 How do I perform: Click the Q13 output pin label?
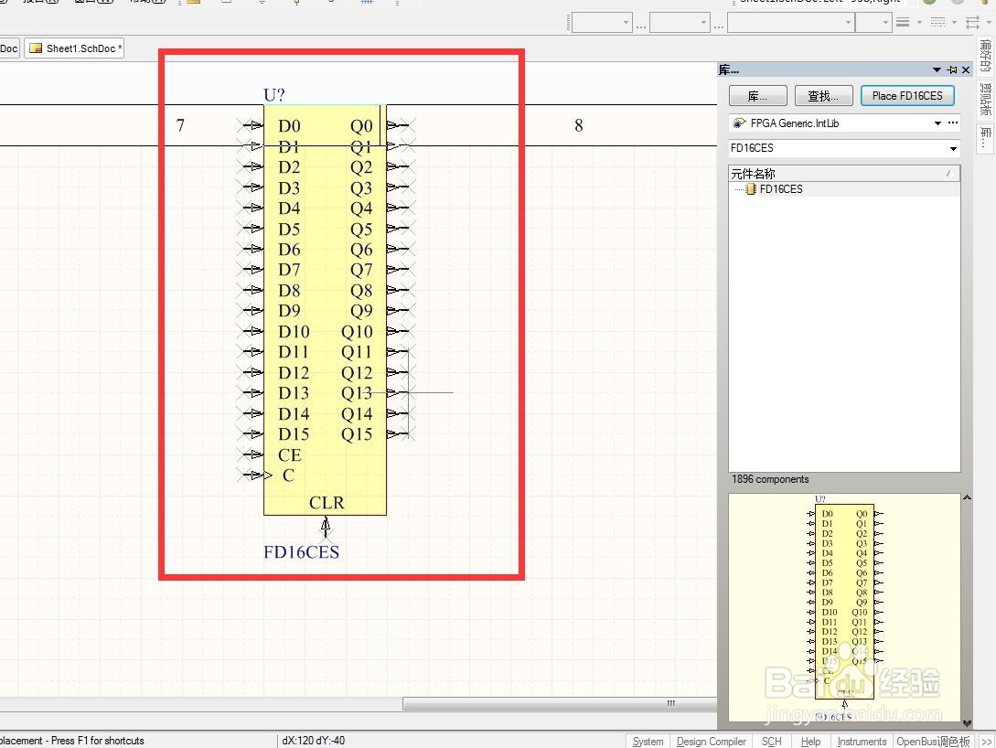pyautogui.click(x=357, y=394)
